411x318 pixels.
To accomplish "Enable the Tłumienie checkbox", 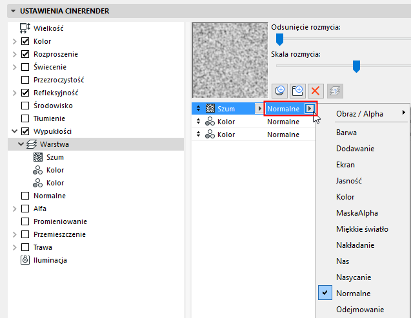I will pyautogui.click(x=25, y=118).
